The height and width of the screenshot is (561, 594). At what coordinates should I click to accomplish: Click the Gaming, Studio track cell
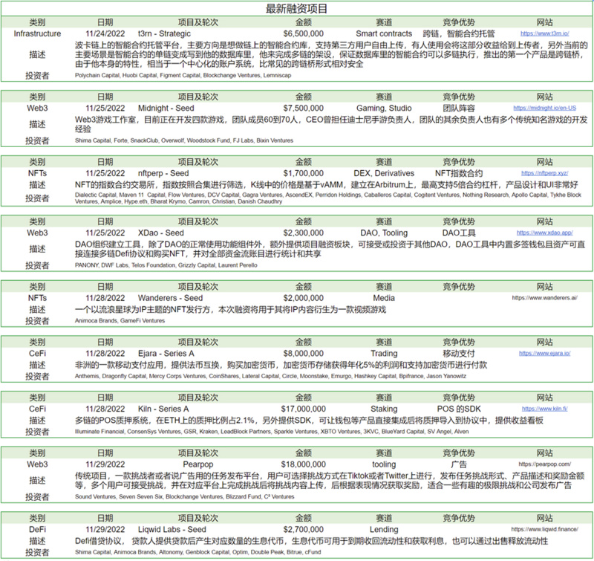pyautogui.click(x=384, y=108)
